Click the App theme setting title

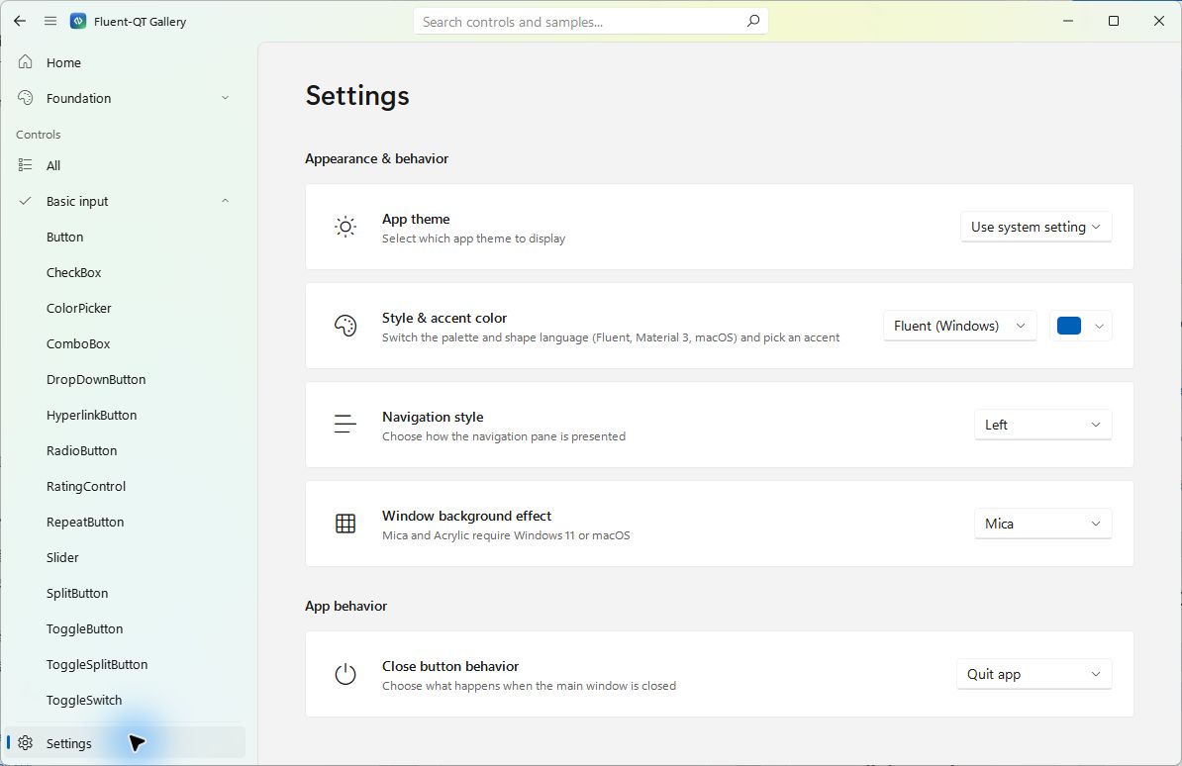[x=416, y=219]
